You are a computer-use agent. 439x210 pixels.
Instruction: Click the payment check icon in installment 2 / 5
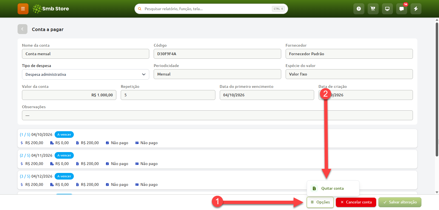107,164
